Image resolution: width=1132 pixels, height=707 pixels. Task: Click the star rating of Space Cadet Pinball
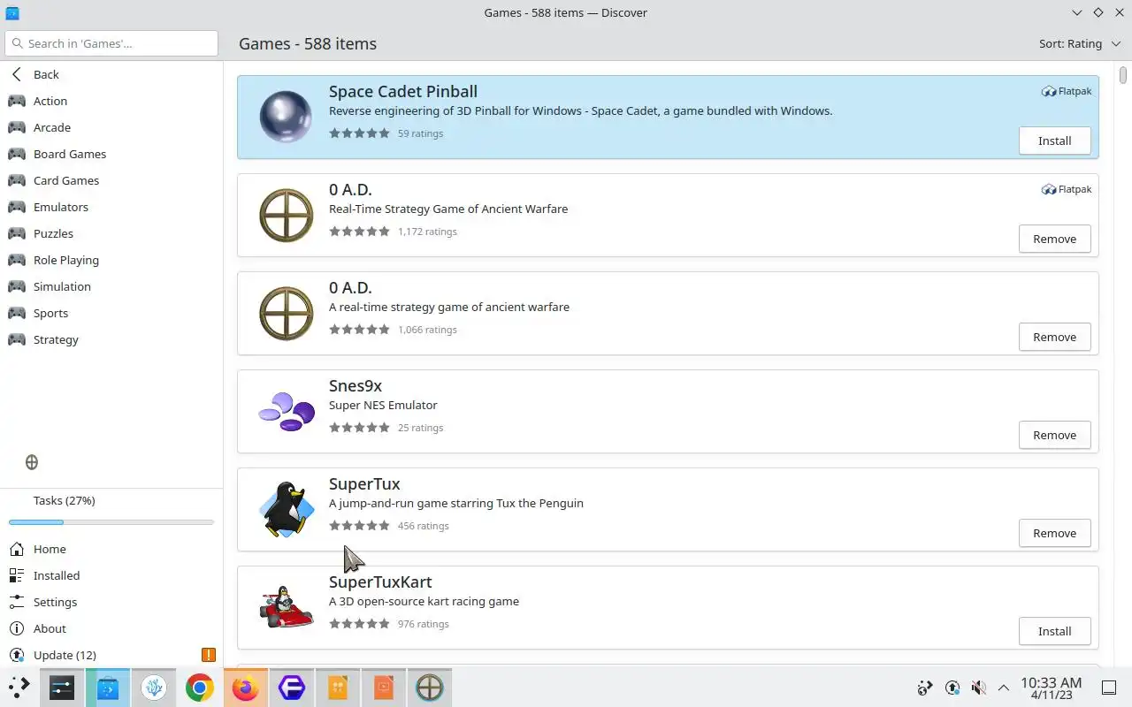(x=359, y=133)
